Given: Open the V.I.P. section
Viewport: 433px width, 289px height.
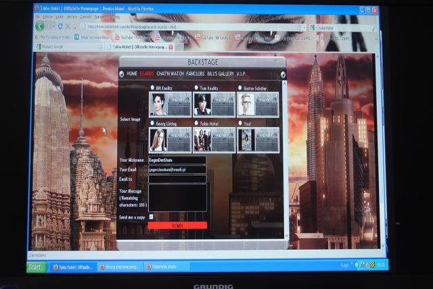Looking at the screenshot, I should (242, 74).
